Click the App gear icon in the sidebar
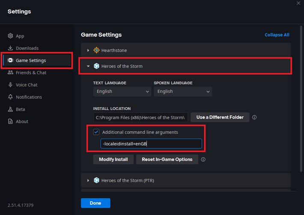 (x=10, y=36)
